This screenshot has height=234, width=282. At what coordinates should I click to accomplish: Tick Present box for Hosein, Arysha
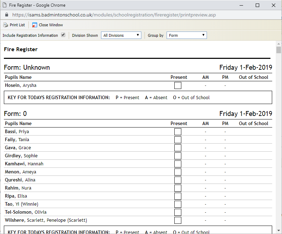(178, 85)
